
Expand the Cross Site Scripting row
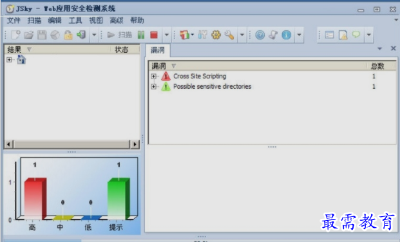pyautogui.click(x=153, y=76)
